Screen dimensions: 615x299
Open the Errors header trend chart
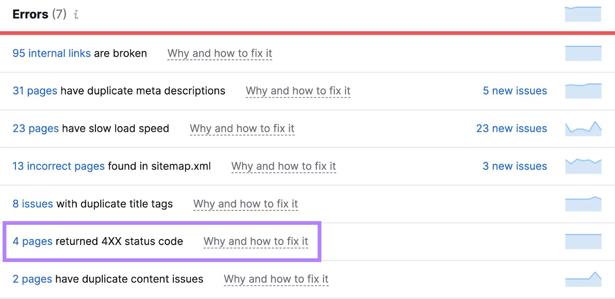(583, 14)
